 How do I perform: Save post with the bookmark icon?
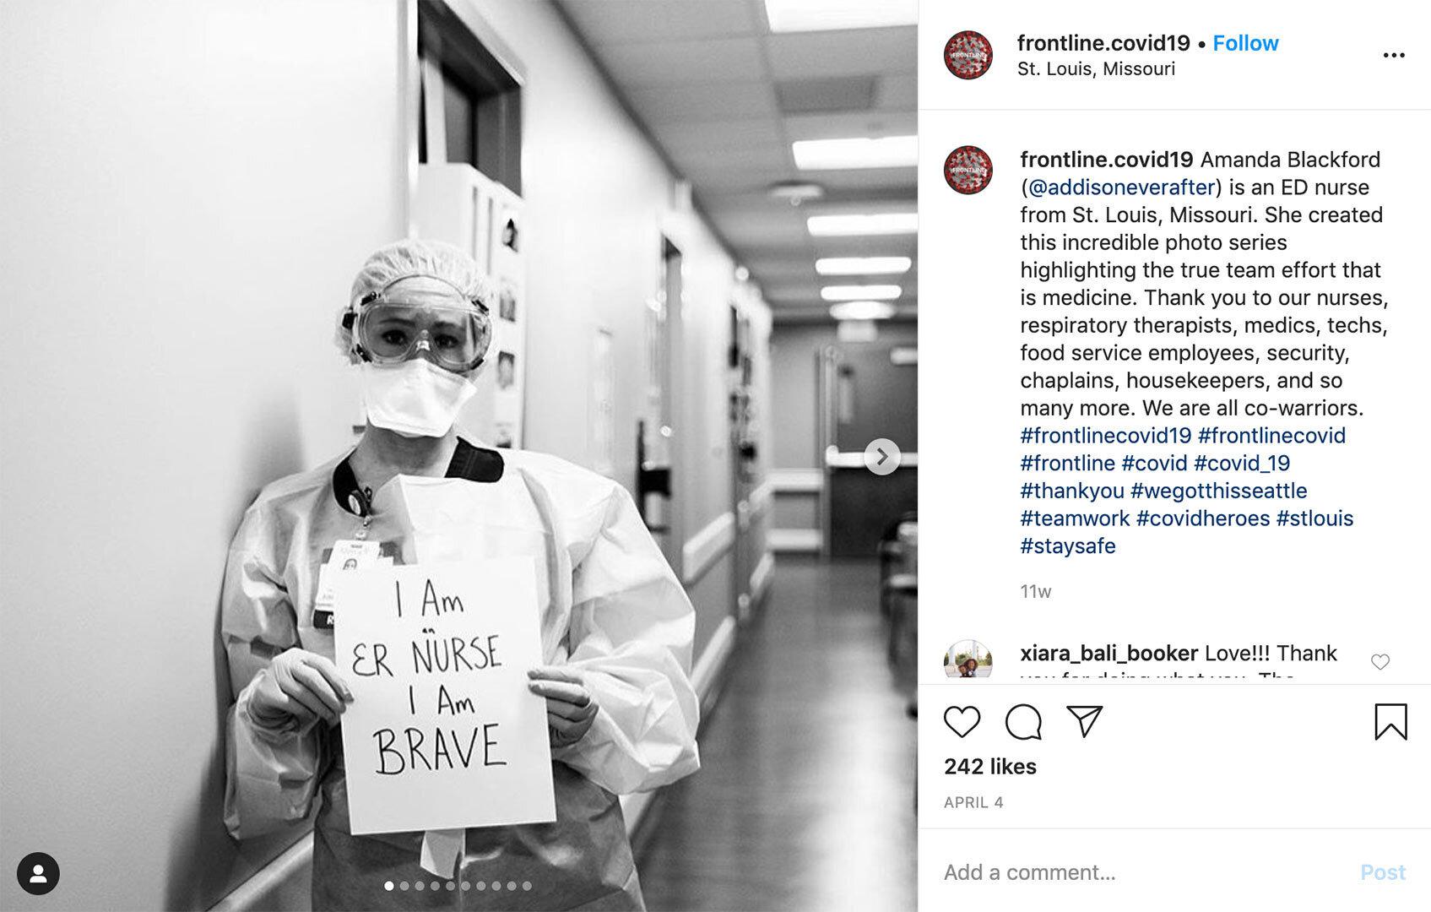click(1390, 722)
